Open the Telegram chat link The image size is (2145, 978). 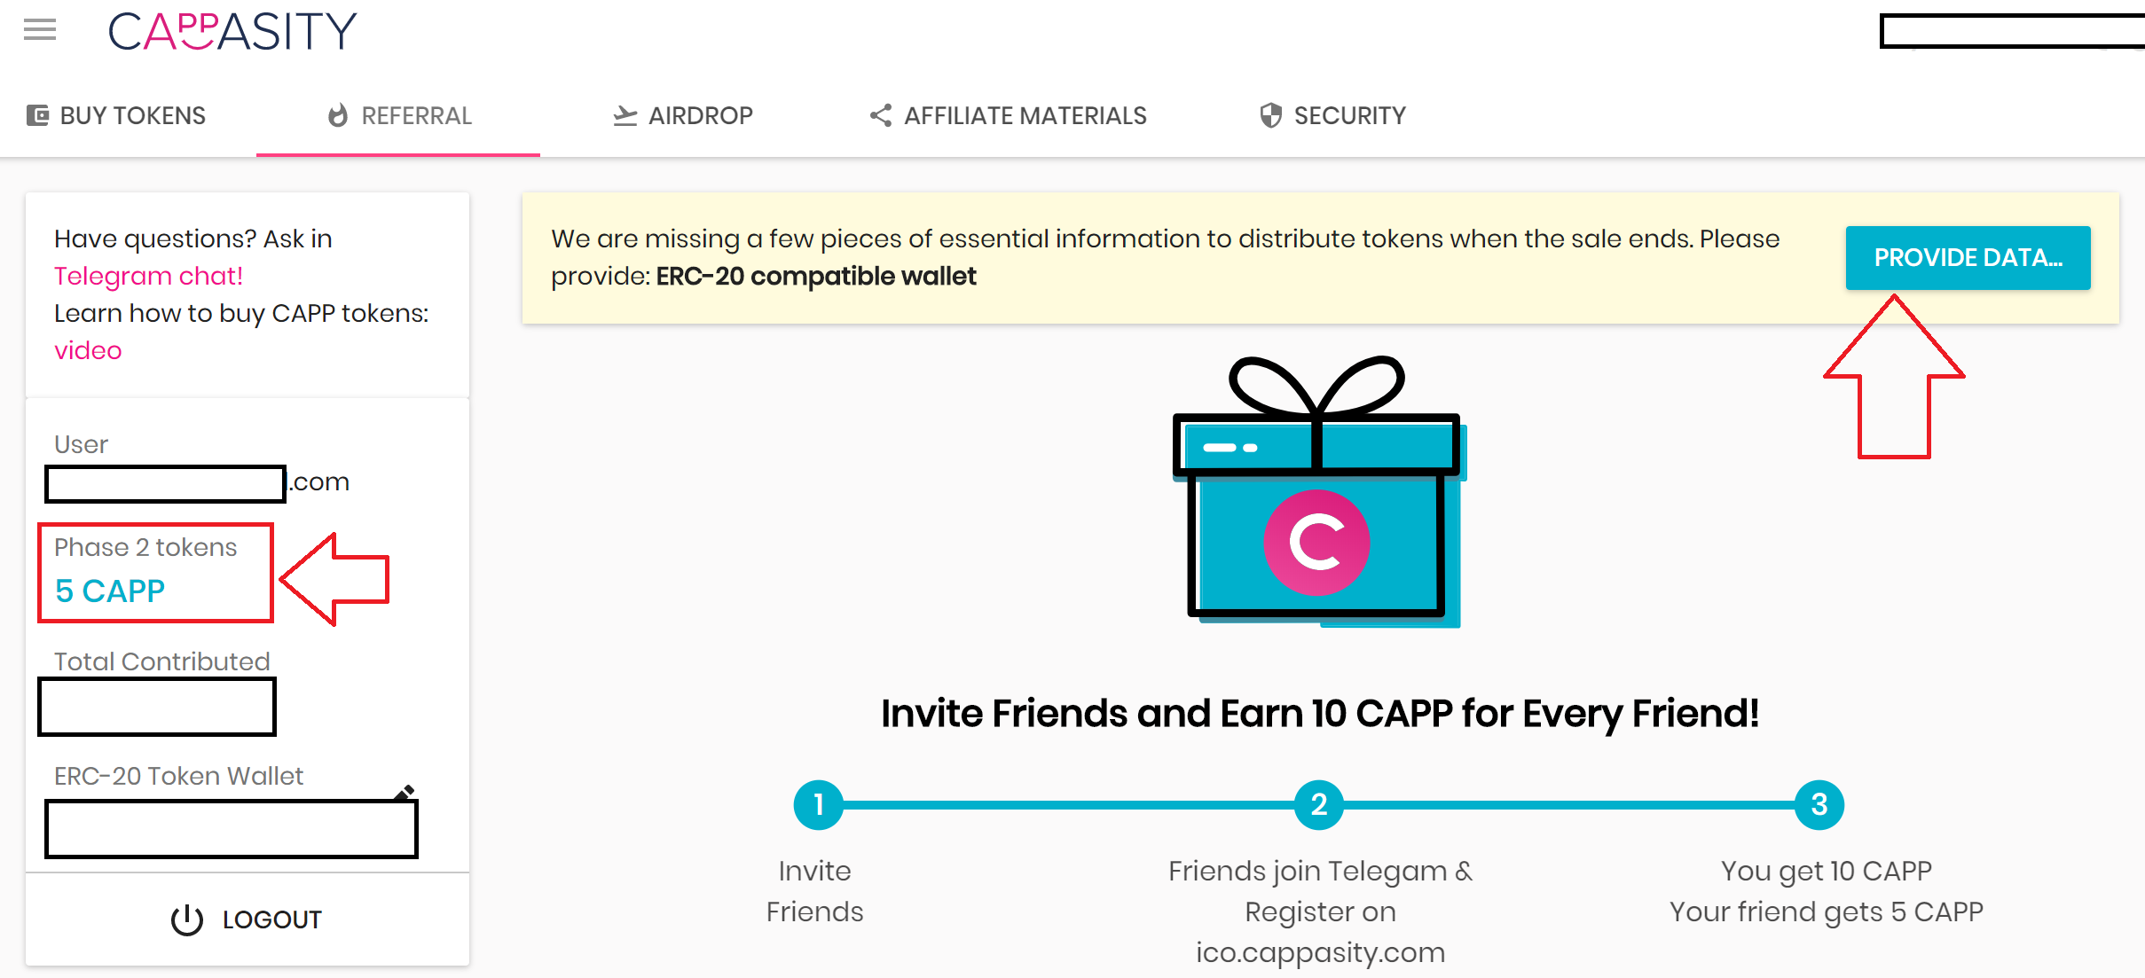pyautogui.click(x=148, y=276)
